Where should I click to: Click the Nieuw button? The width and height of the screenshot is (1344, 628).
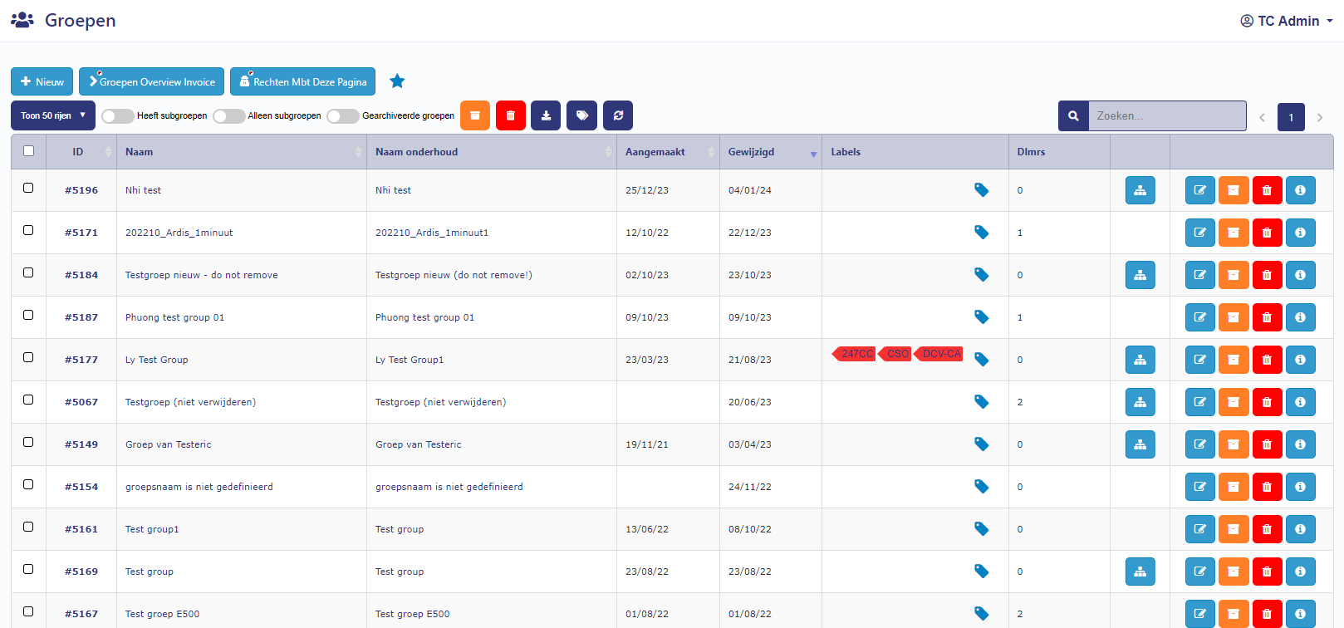click(x=42, y=81)
